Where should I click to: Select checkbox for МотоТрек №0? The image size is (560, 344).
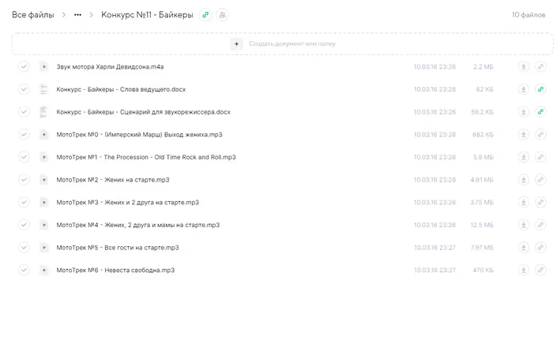[x=24, y=135]
